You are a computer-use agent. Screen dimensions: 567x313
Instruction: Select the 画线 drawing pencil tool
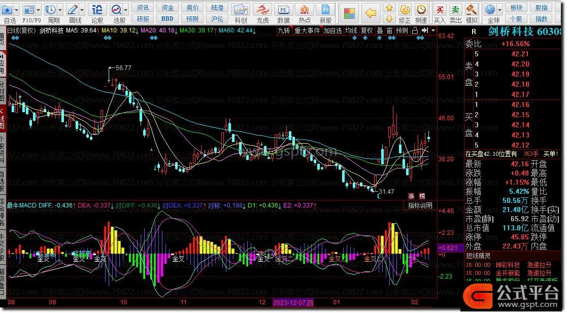tap(72, 10)
